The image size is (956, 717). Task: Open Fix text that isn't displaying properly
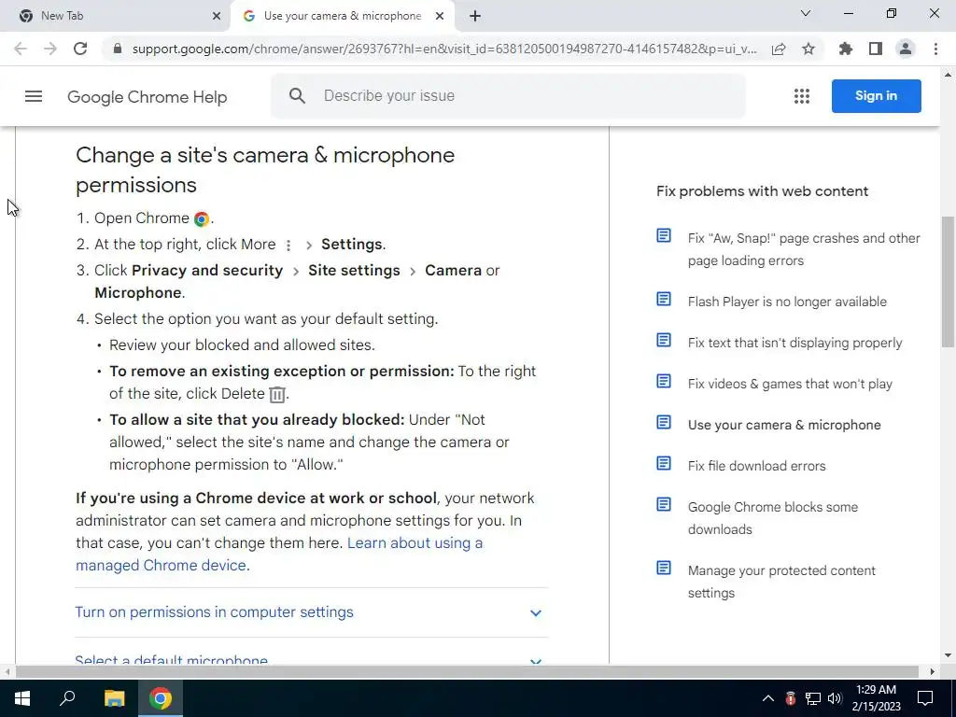794,343
